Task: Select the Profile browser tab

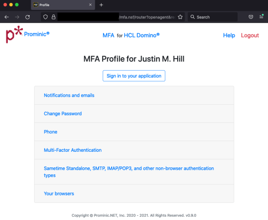Action: coord(63,5)
